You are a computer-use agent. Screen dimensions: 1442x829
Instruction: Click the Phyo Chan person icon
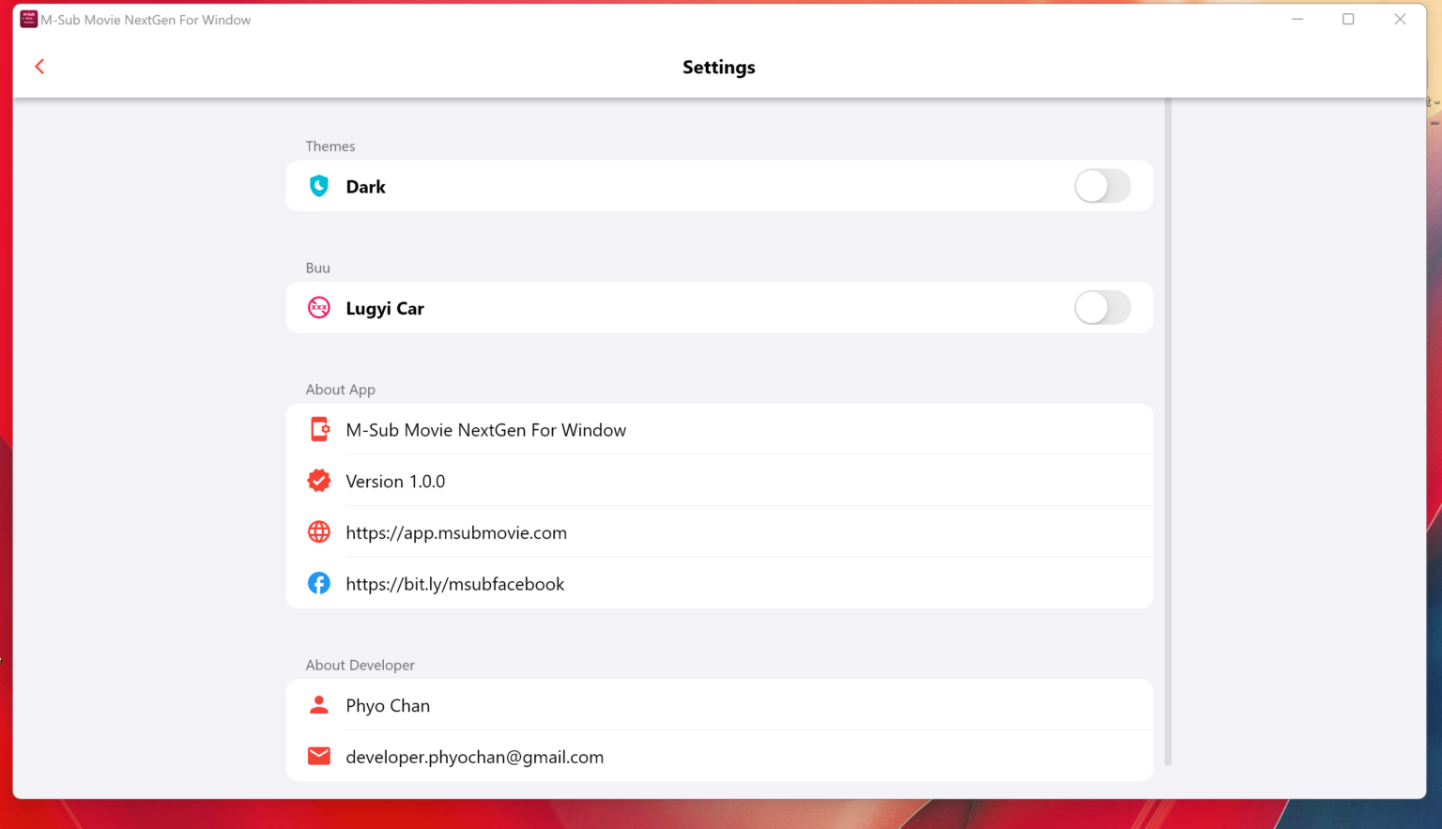319,705
